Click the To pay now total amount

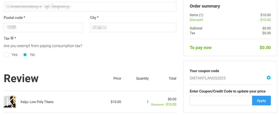click(x=265, y=47)
